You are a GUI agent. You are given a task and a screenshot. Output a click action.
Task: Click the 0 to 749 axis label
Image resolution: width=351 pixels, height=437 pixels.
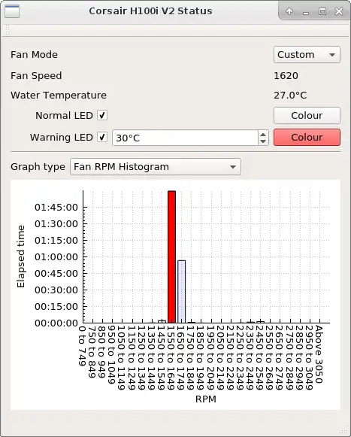82,345
